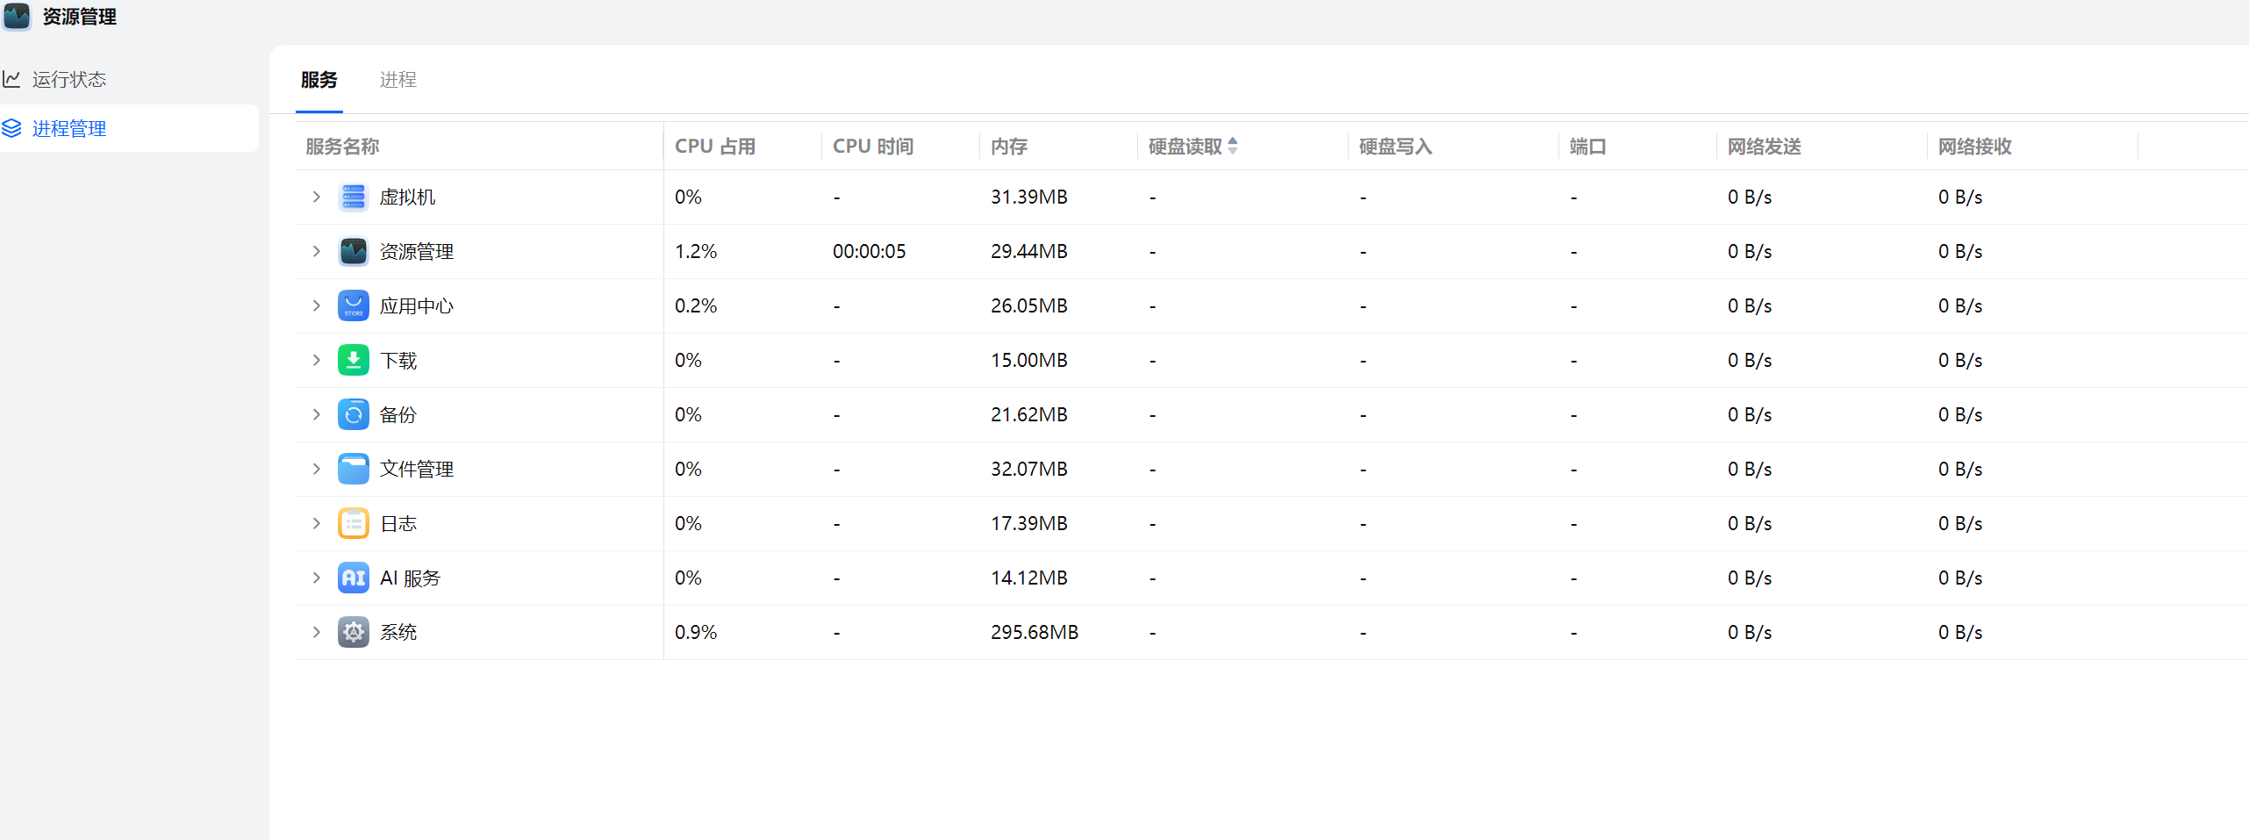2249x840 pixels.
Task: Click the 0.2% CPU usage value
Action: click(696, 305)
